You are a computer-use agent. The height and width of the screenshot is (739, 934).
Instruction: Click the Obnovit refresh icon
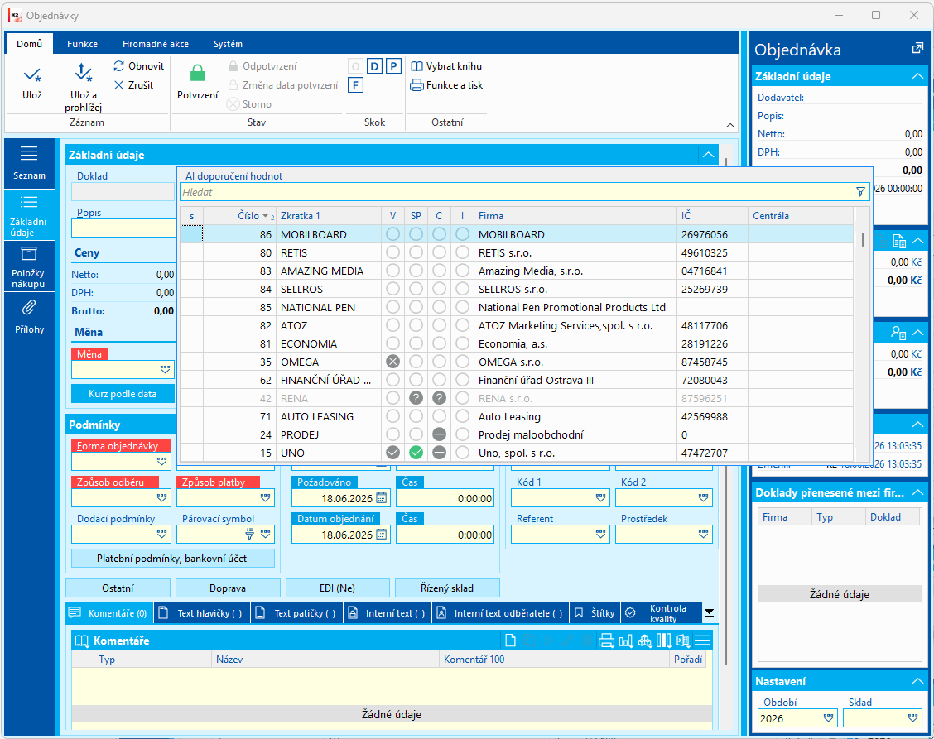point(119,66)
